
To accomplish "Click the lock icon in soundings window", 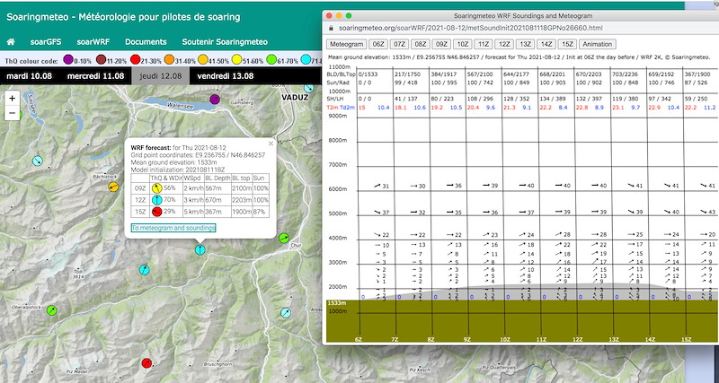I will [332, 28].
